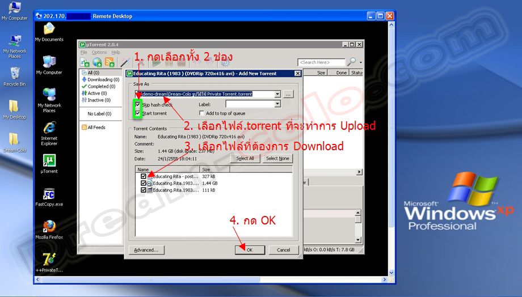Click the Advanced... button
The height and width of the screenshot is (297, 522).
click(x=146, y=250)
